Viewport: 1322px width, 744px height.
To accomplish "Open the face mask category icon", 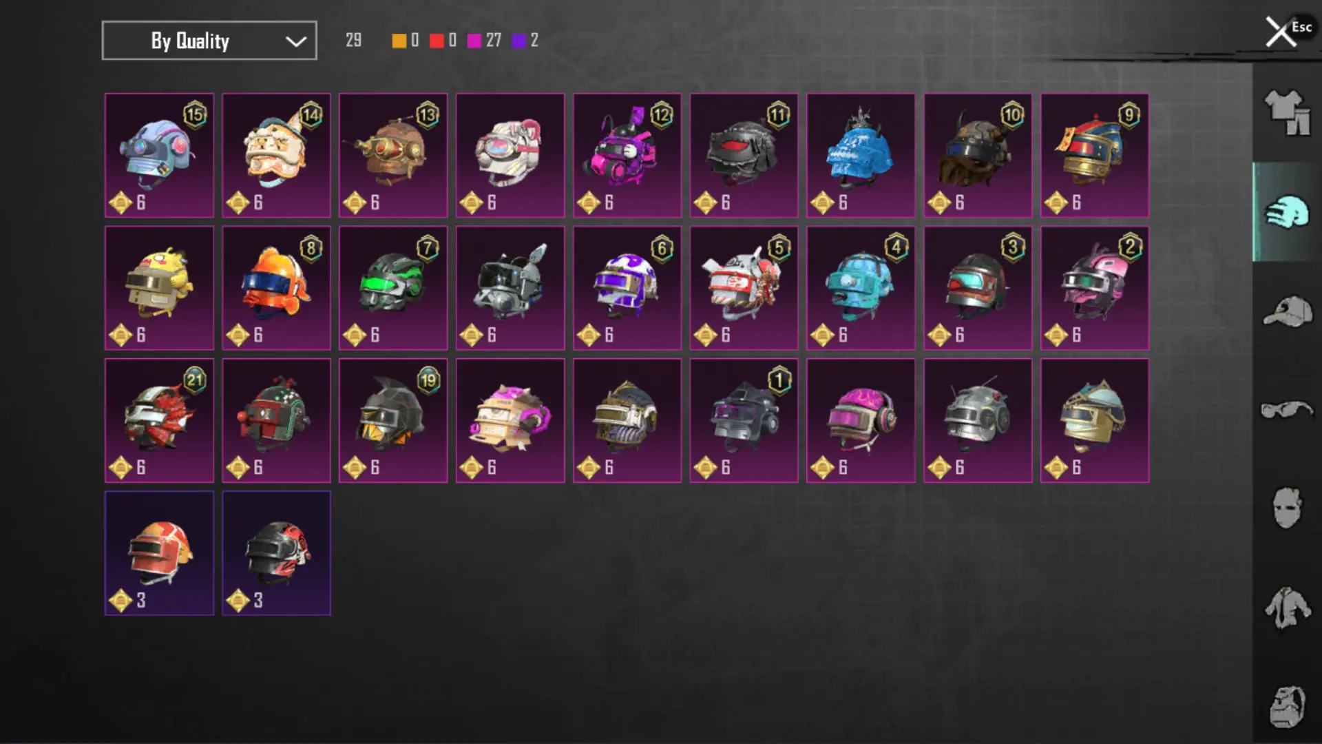I will pos(1286,508).
